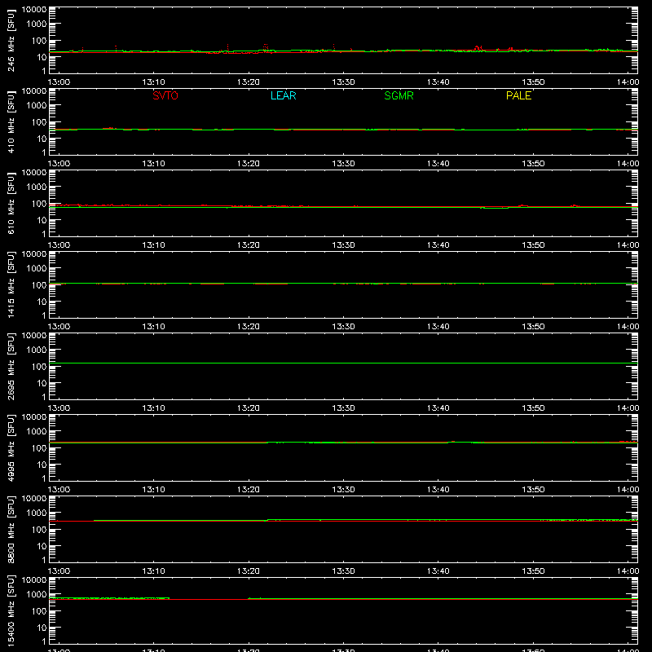652x652 pixels.
Task: Click the 10000 tick label on 245 MHz plot
Action: [x=34, y=10]
